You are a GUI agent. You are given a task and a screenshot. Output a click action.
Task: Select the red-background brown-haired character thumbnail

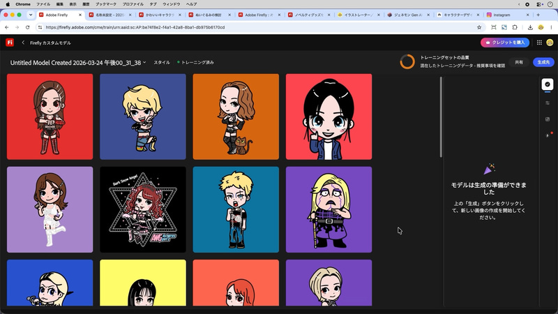point(50,117)
